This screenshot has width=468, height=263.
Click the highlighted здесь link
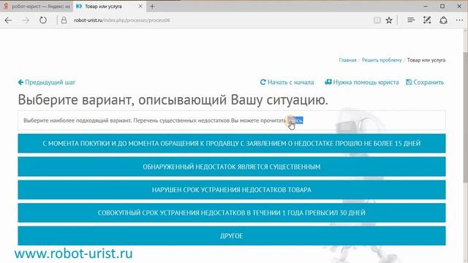pos(295,121)
